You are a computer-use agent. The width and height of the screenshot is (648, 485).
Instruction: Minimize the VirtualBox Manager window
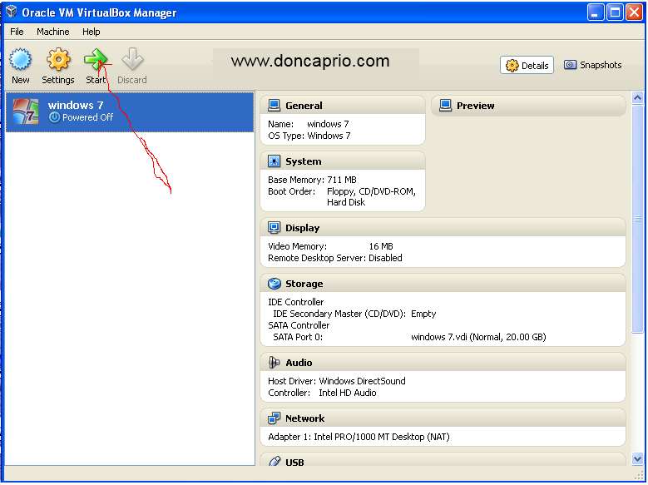coord(595,12)
